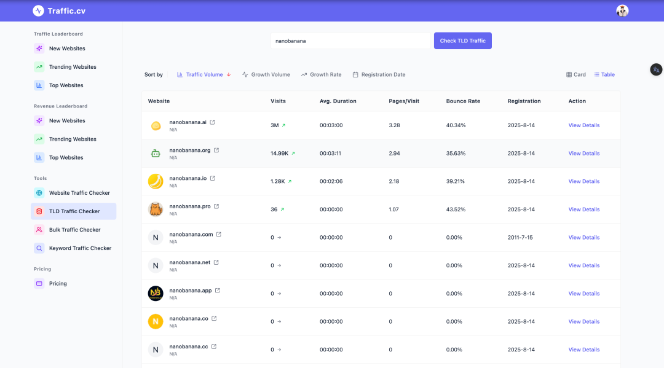Open external link for nanobanana.net
664x368 pixels.
pyautogui.click(x=216, y=262)
